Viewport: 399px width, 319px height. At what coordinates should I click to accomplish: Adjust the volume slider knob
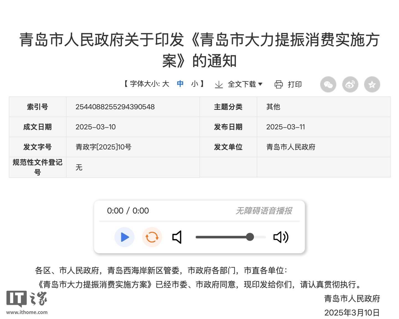tap(250, 237)
